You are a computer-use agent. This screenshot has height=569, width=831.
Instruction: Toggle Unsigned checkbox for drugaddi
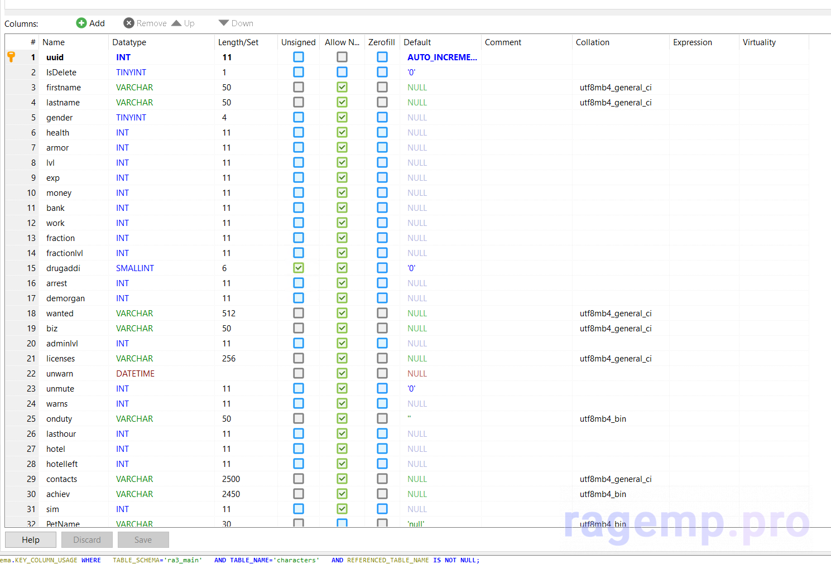tap(299, 268)
